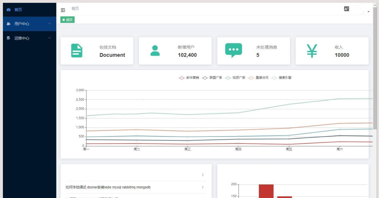Open the docker local debugging article link

click(108, 187)
